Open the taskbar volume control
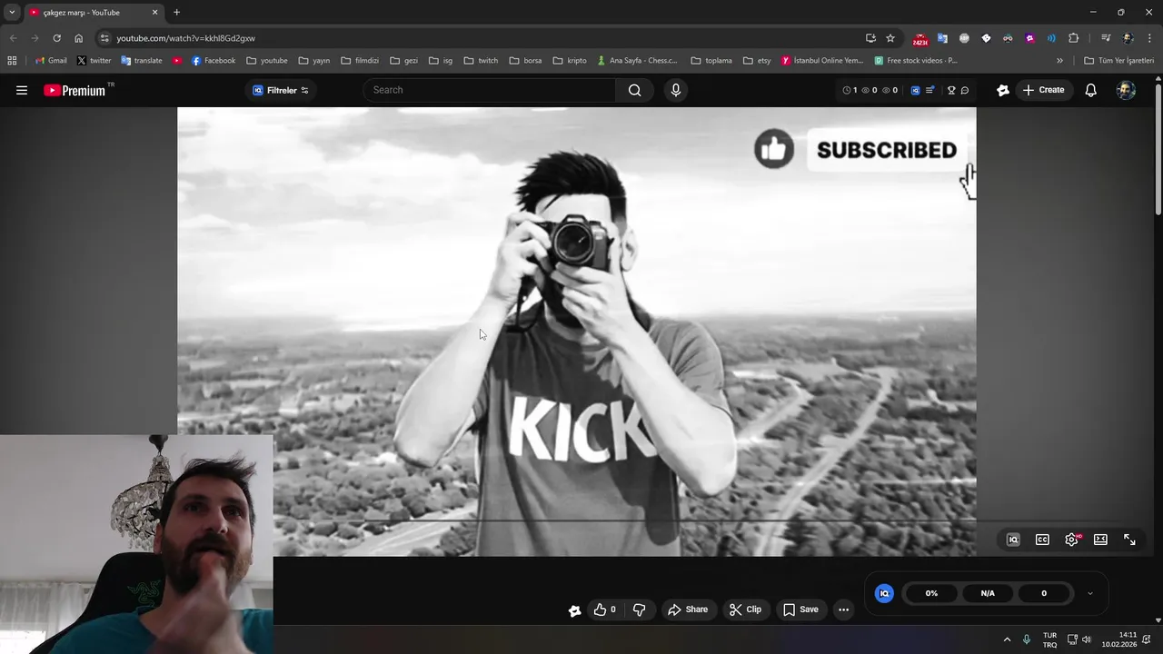 (x=1086, y=639)
